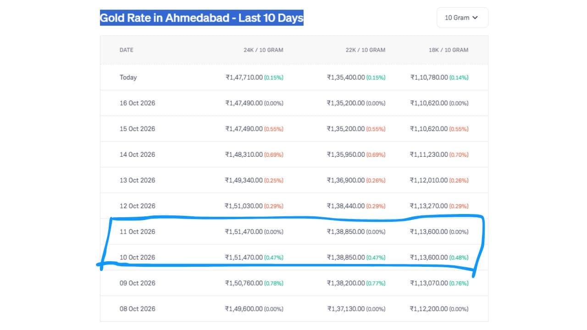Click 22K price ₹1,38,440.00 for 12 Oct
The image size is (587, 330).
(346, 206)
